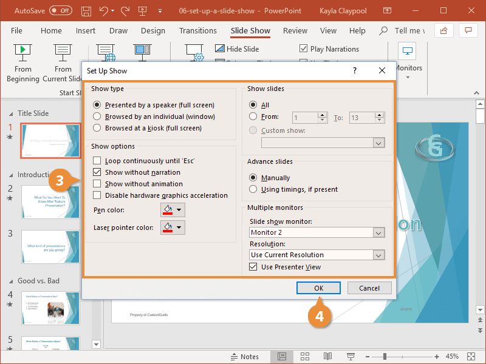Collapse the Good vs. Bad section
486x364 pixels.
click(x=12, y=281)
